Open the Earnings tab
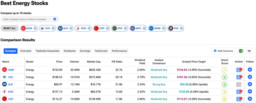The height and width of the screenshot is (103, 256). point(85,51)
